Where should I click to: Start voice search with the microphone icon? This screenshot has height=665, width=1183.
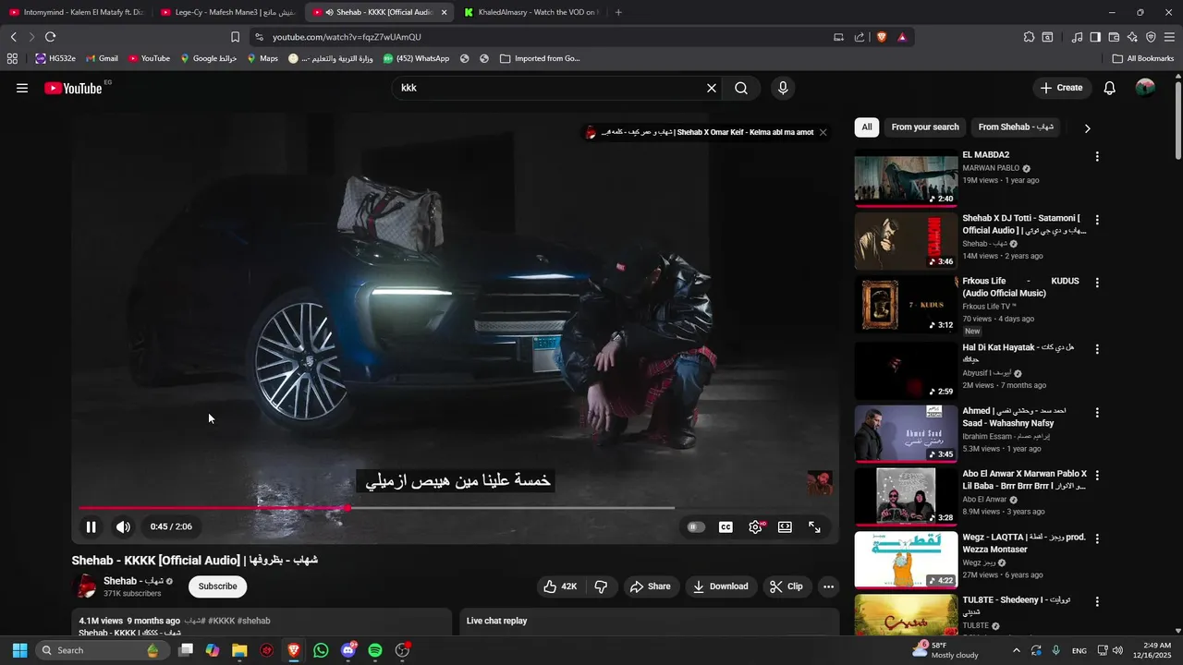(x=783, y=88)
